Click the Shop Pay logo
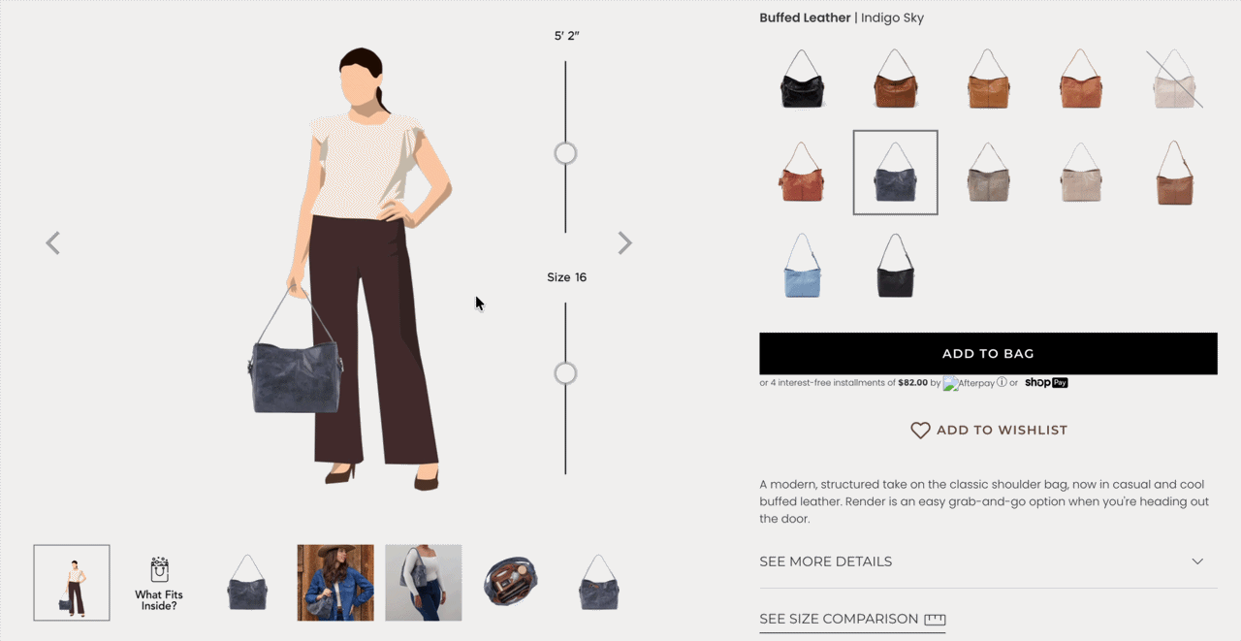Image resolution: width=1241 pixels, height=641 pixels. coord(1046,383)
